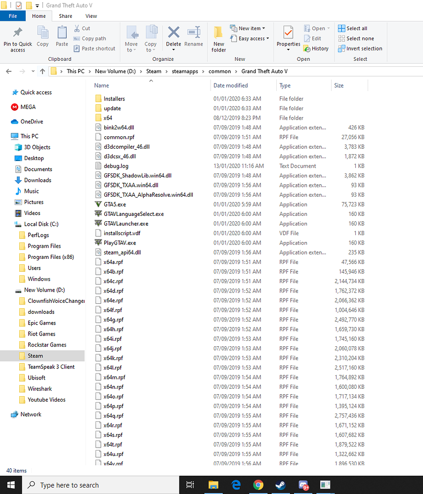The height and width of the screenshot is (494, 423).
Task: Select the steam_api64.dll file
Action: point(118,252)
